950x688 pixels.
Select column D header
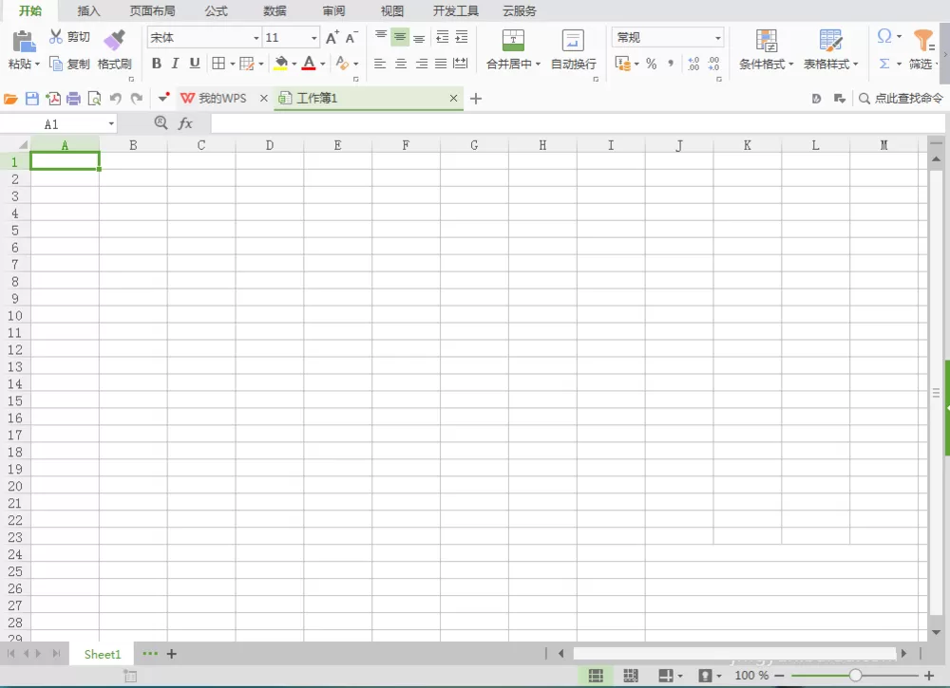270,145
